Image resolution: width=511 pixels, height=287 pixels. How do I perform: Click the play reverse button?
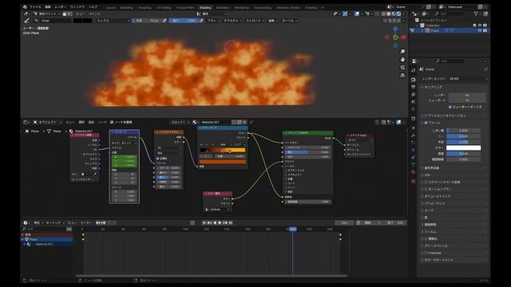click(x=215, y=223)
